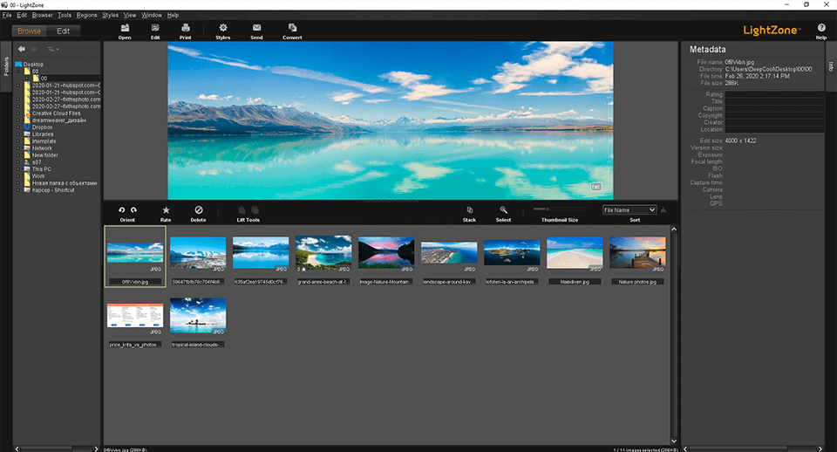
Task: Open the File Name sort dropdown
Action: click(629, 210)
